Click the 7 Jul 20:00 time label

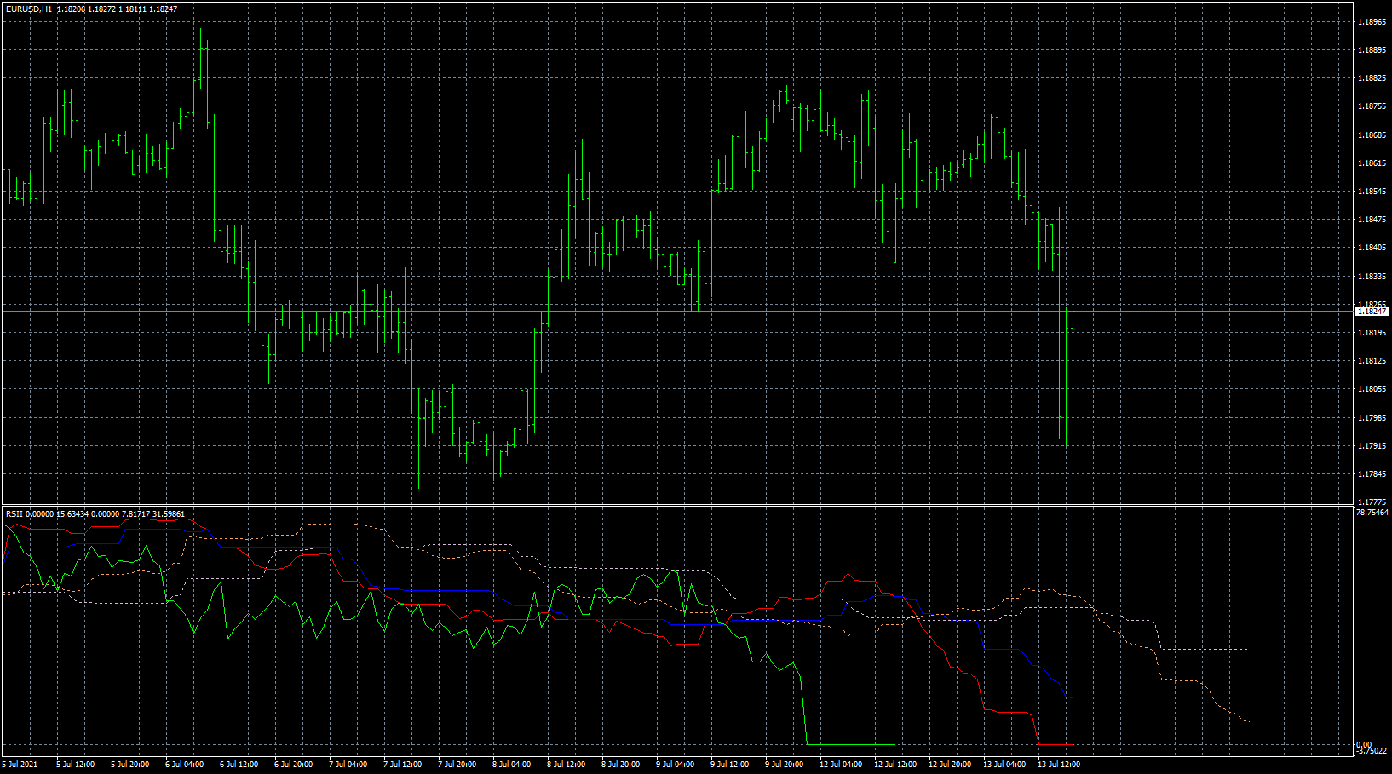coord(457,765)
